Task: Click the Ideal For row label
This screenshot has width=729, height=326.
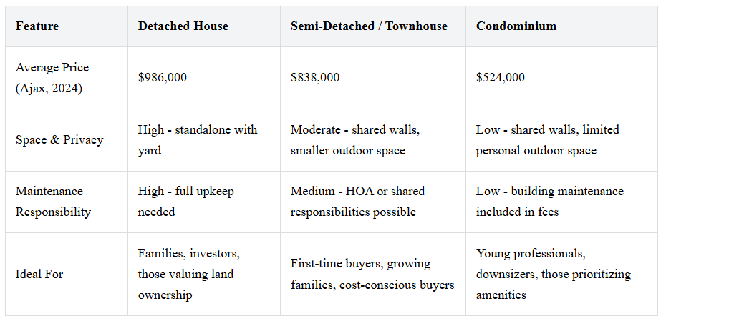Action: 39,274
